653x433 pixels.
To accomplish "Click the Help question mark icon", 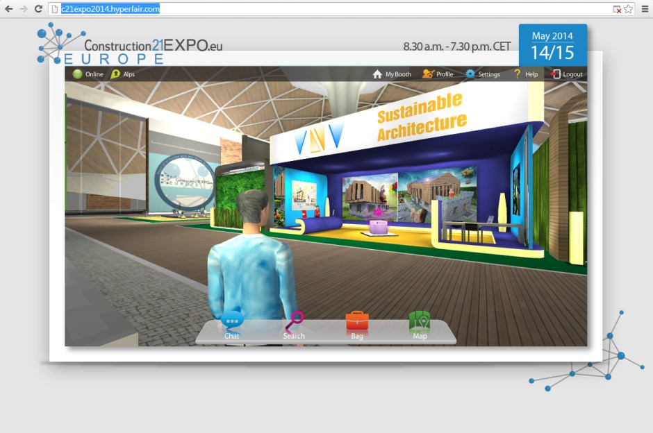I will [x=517, y=74].
